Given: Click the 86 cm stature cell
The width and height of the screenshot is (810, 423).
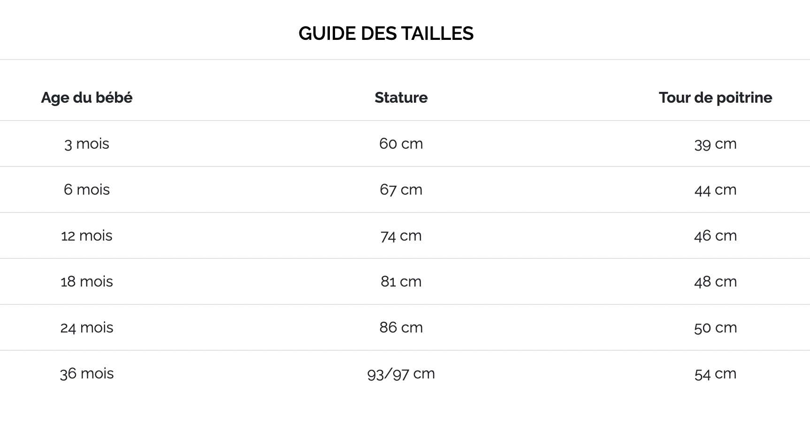Looking at the screenshot, I should tap(401, 327).
